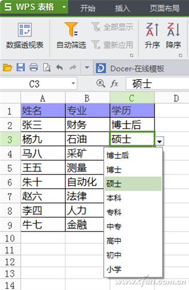Select cell containing 法律

click(x=85, y=196)
